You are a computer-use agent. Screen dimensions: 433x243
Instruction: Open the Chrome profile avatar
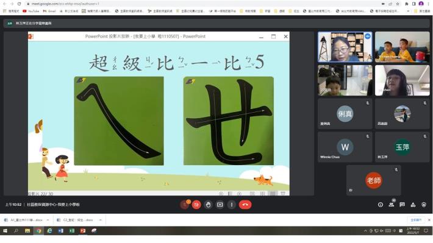(421, 4)
